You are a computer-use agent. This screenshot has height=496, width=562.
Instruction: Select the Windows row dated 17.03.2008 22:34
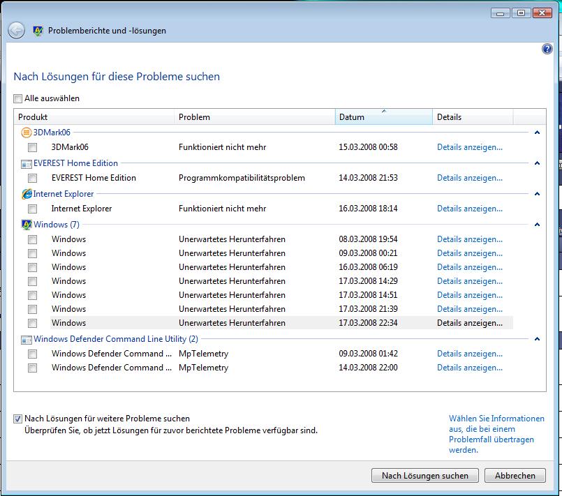click(230, 323)
